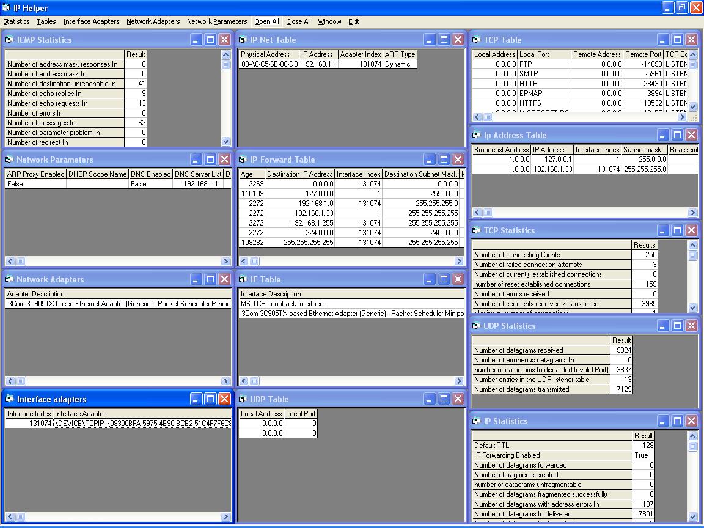This screenshot has width=704, height=528.
Task: Click the IP Forward Table window title icon
Action: point(243,159)
